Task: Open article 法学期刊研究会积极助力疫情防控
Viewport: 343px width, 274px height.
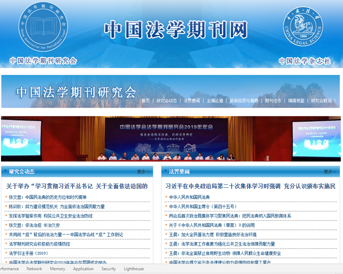Action: (39, 244)
